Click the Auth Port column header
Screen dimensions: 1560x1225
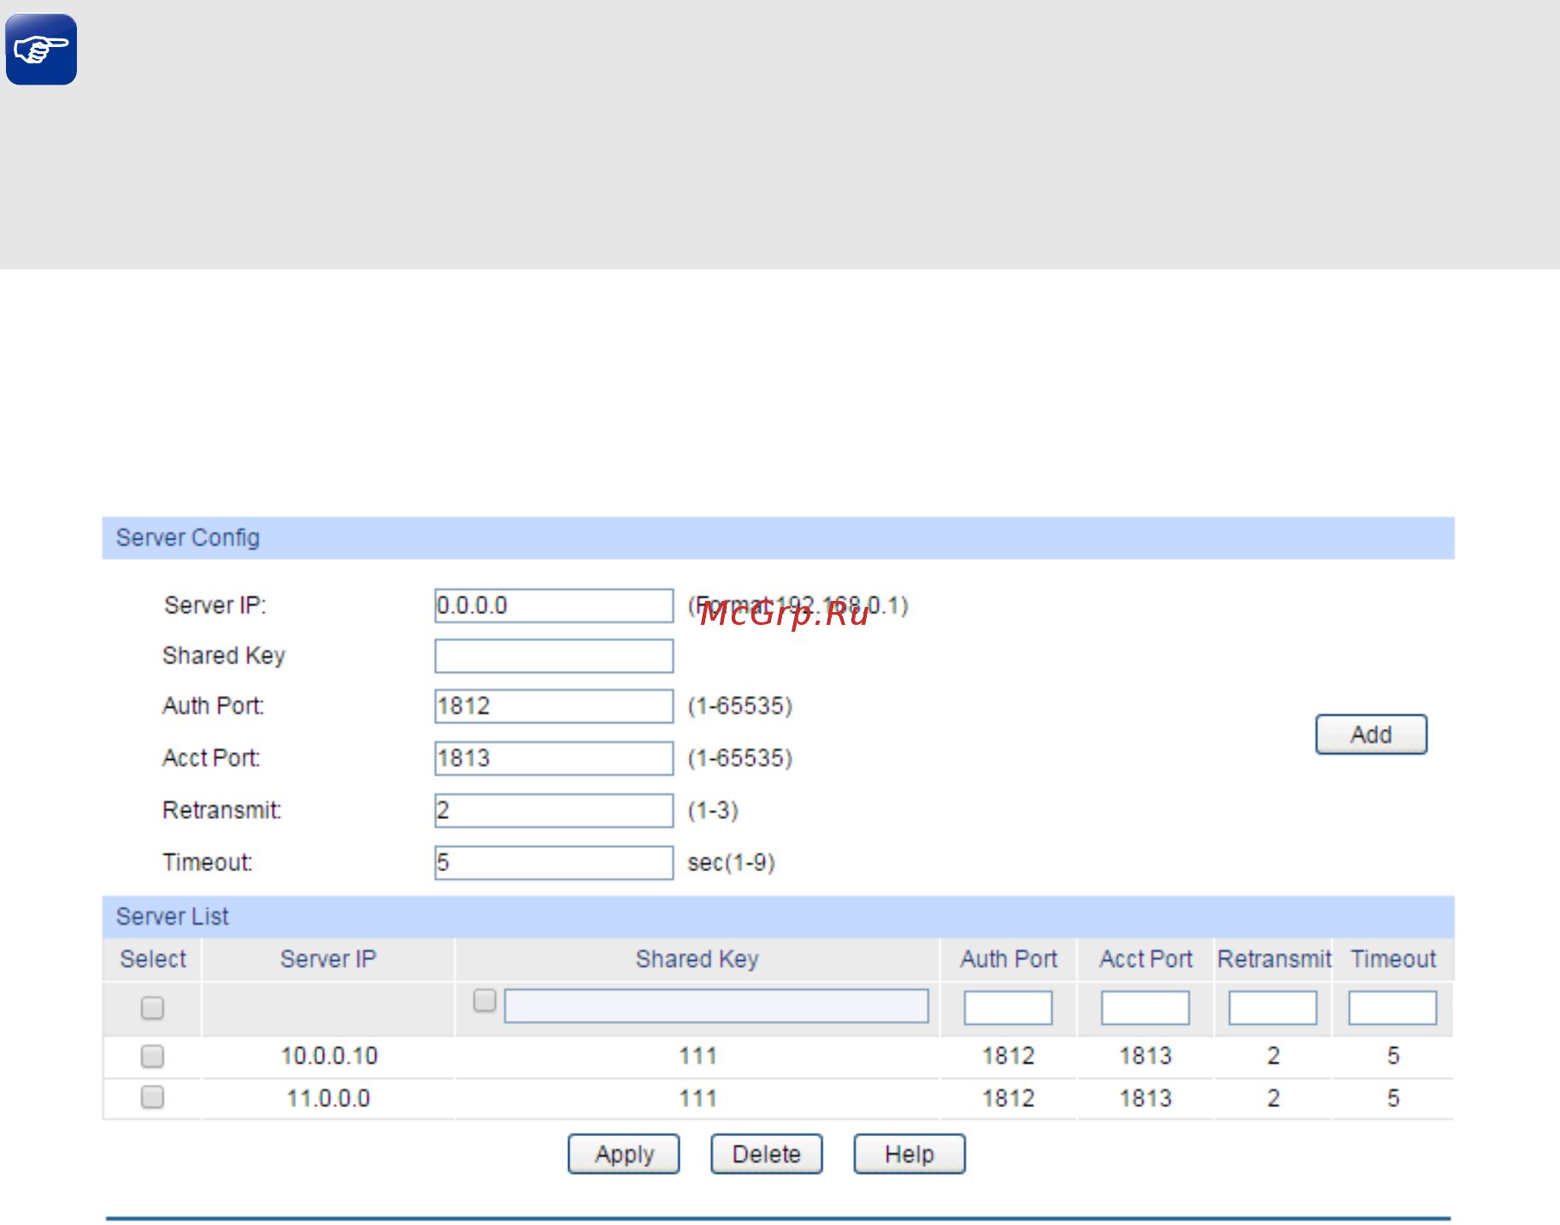[x=1009, y=959]
